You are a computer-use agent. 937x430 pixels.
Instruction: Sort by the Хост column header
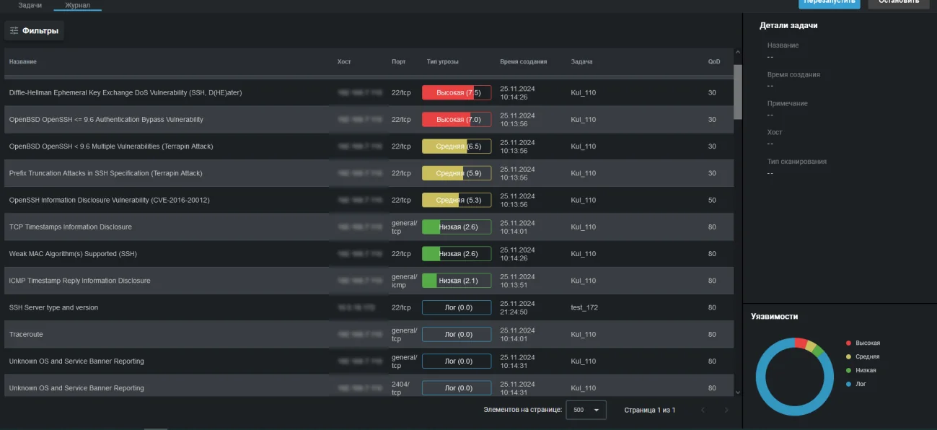tap(344, 62)
